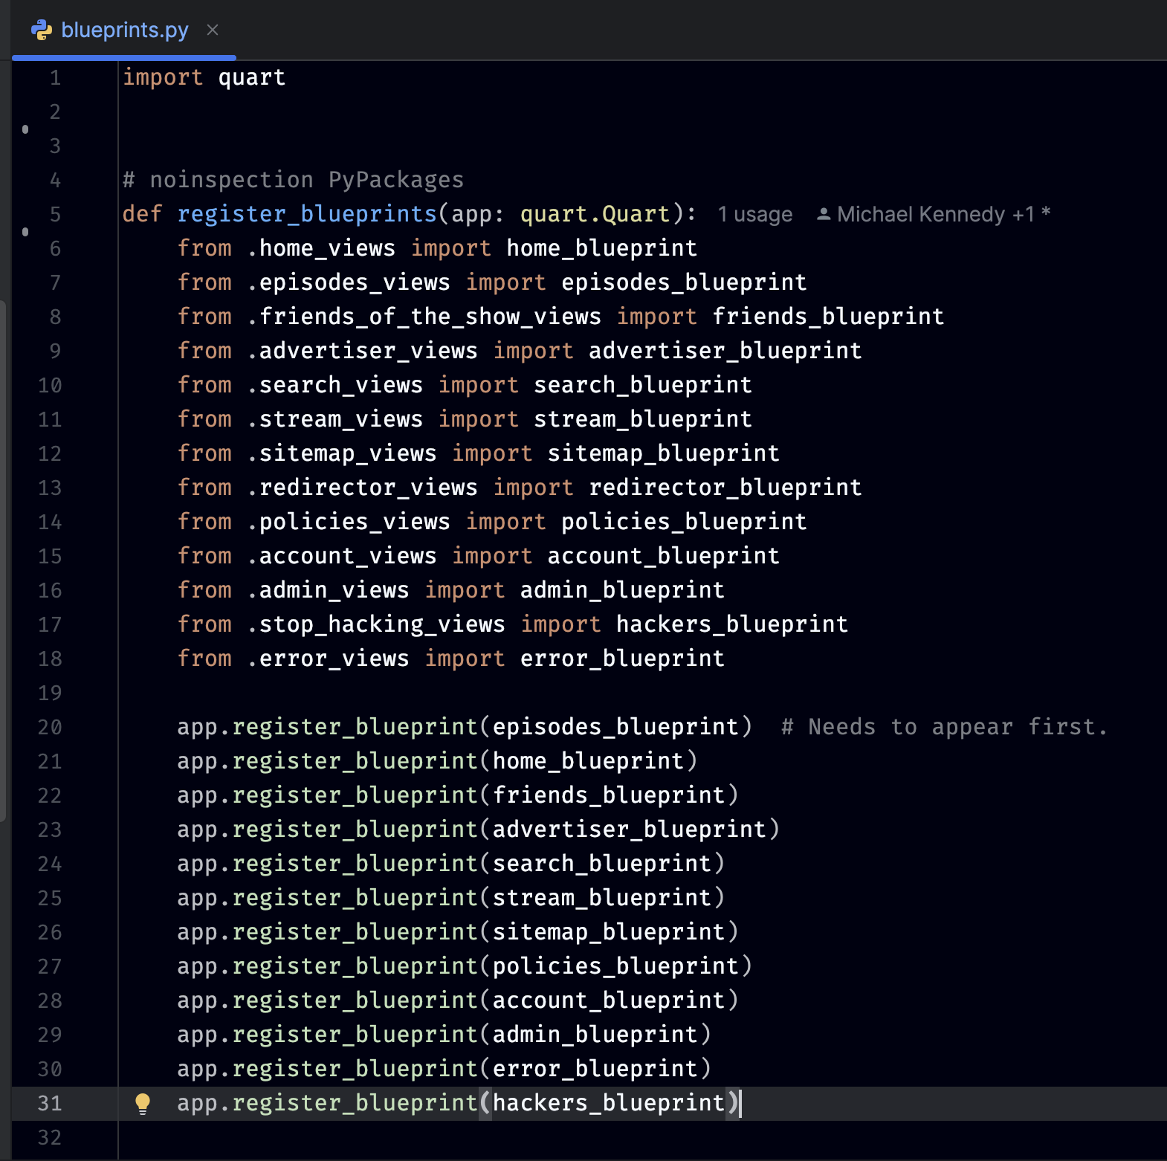Select the blueprints.py editor tab
Image resolution: width=1167 pixels, height=1161 pixels.
click(124, 30)
